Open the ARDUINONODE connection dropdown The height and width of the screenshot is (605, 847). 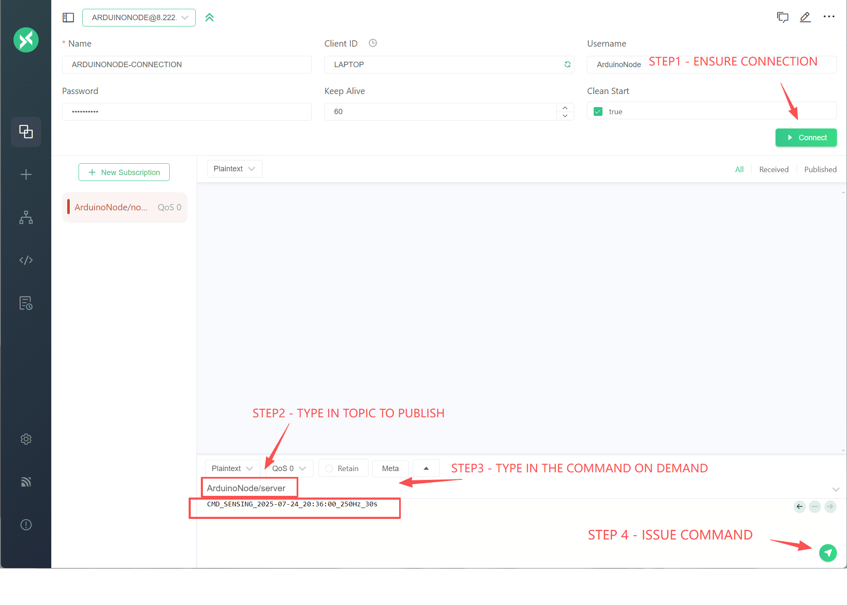pos(139,18)
